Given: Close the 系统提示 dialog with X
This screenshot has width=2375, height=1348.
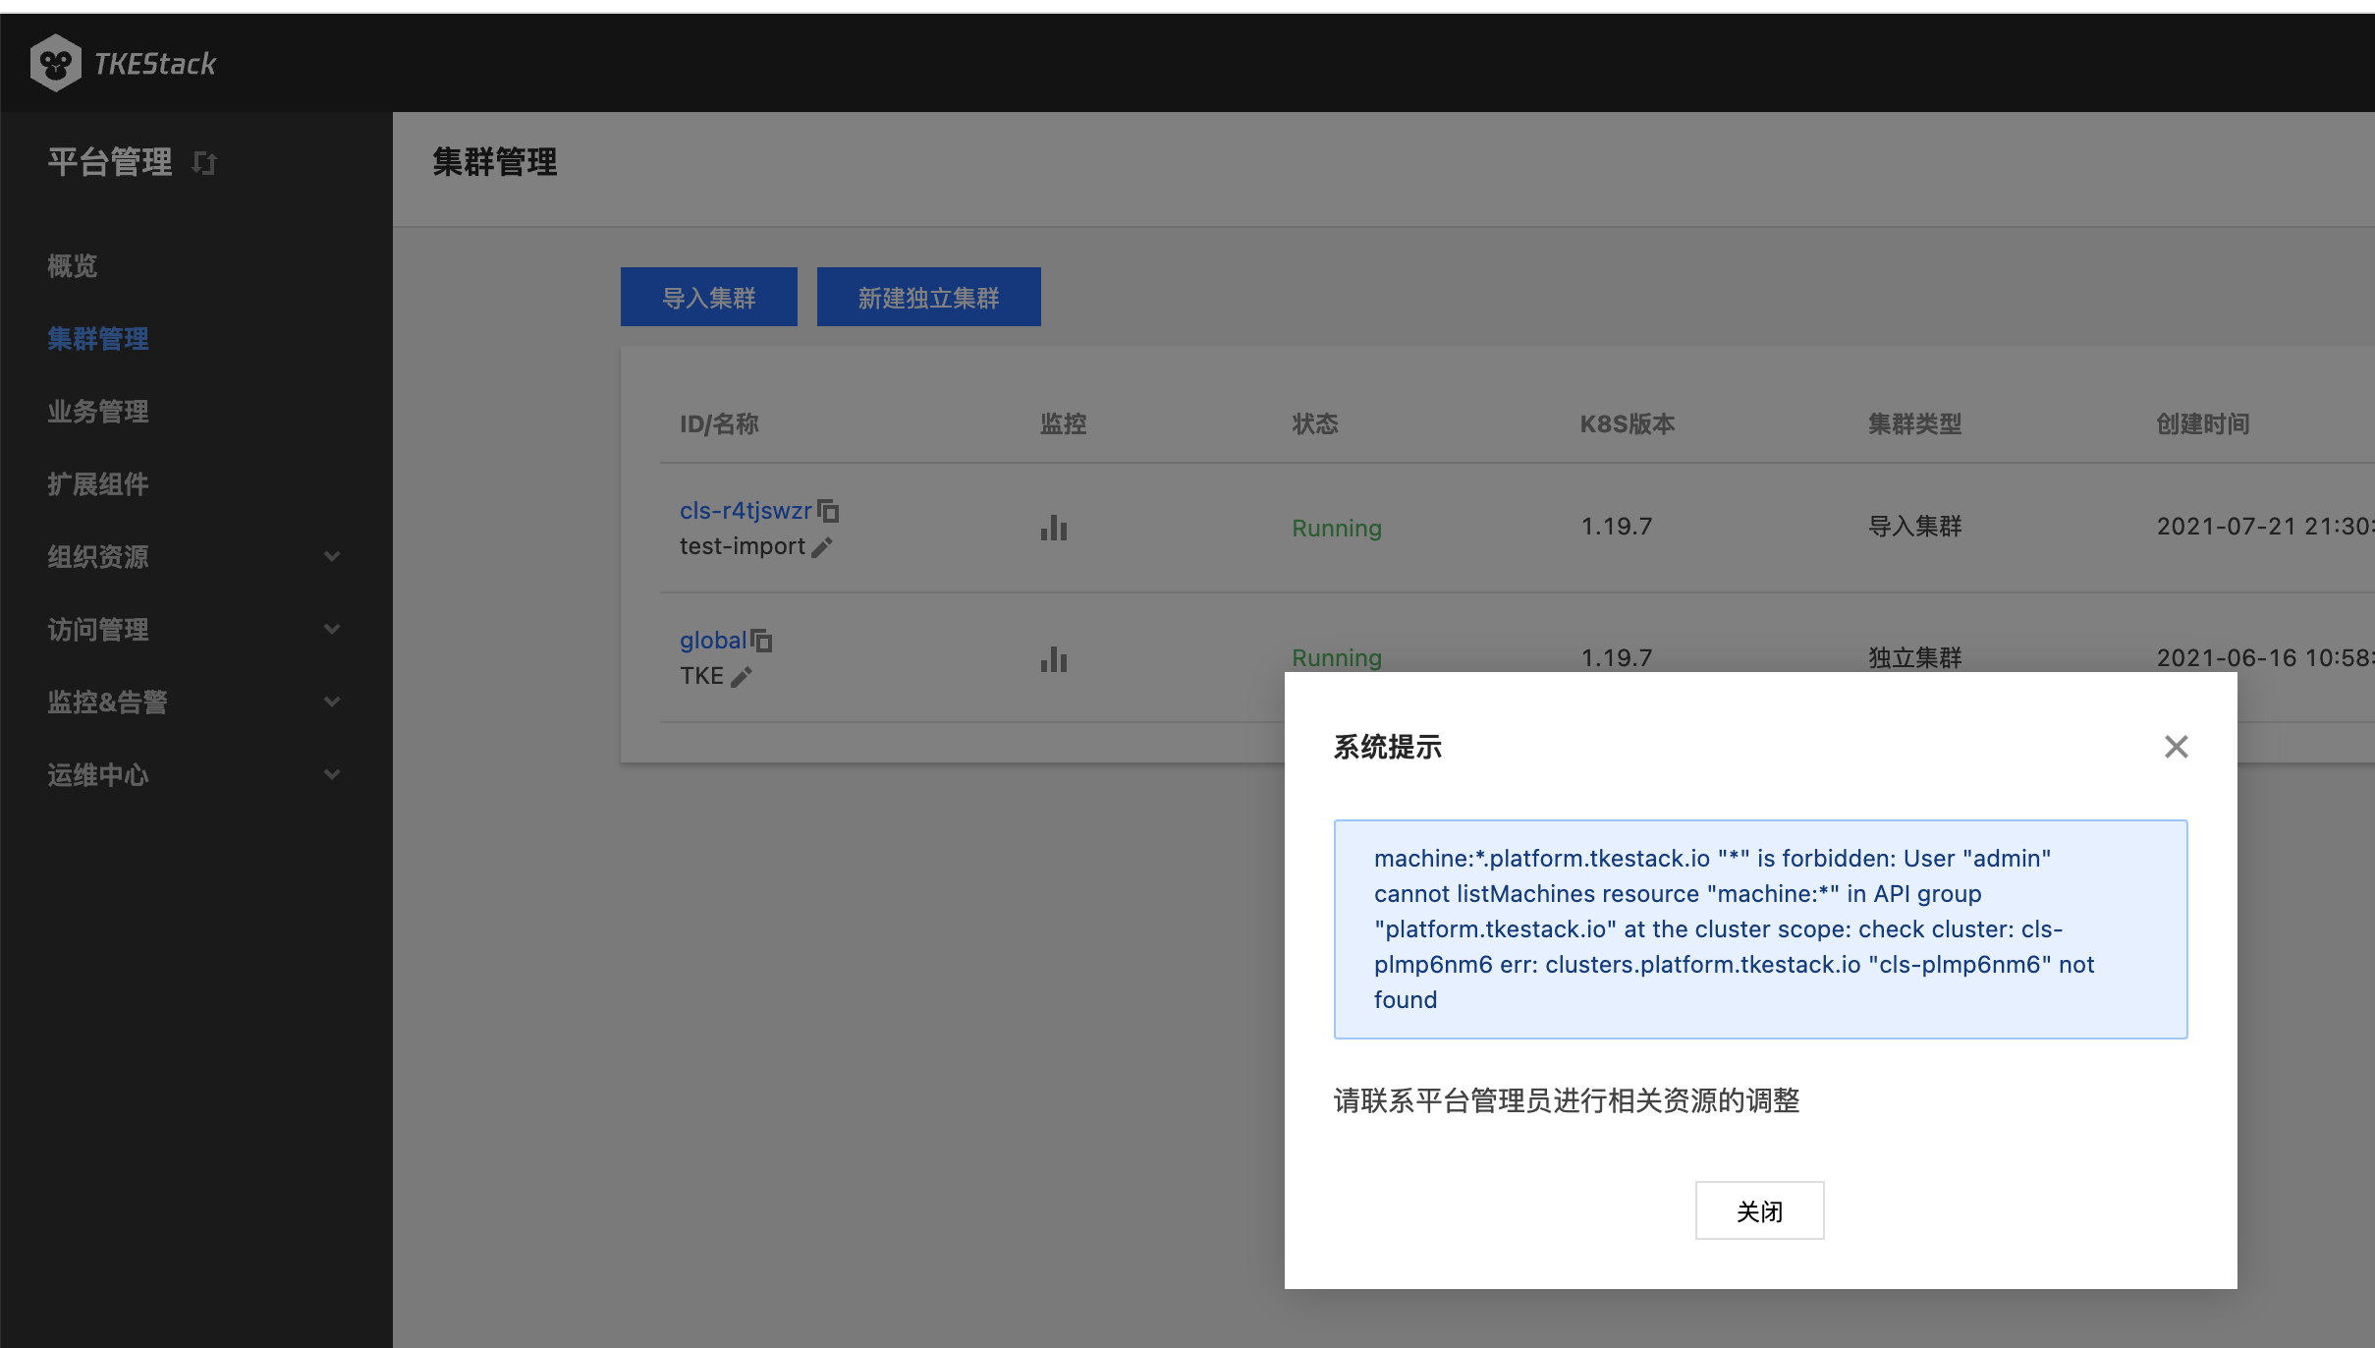Looking at the screenshot, I should click(x=2176, y=747).
